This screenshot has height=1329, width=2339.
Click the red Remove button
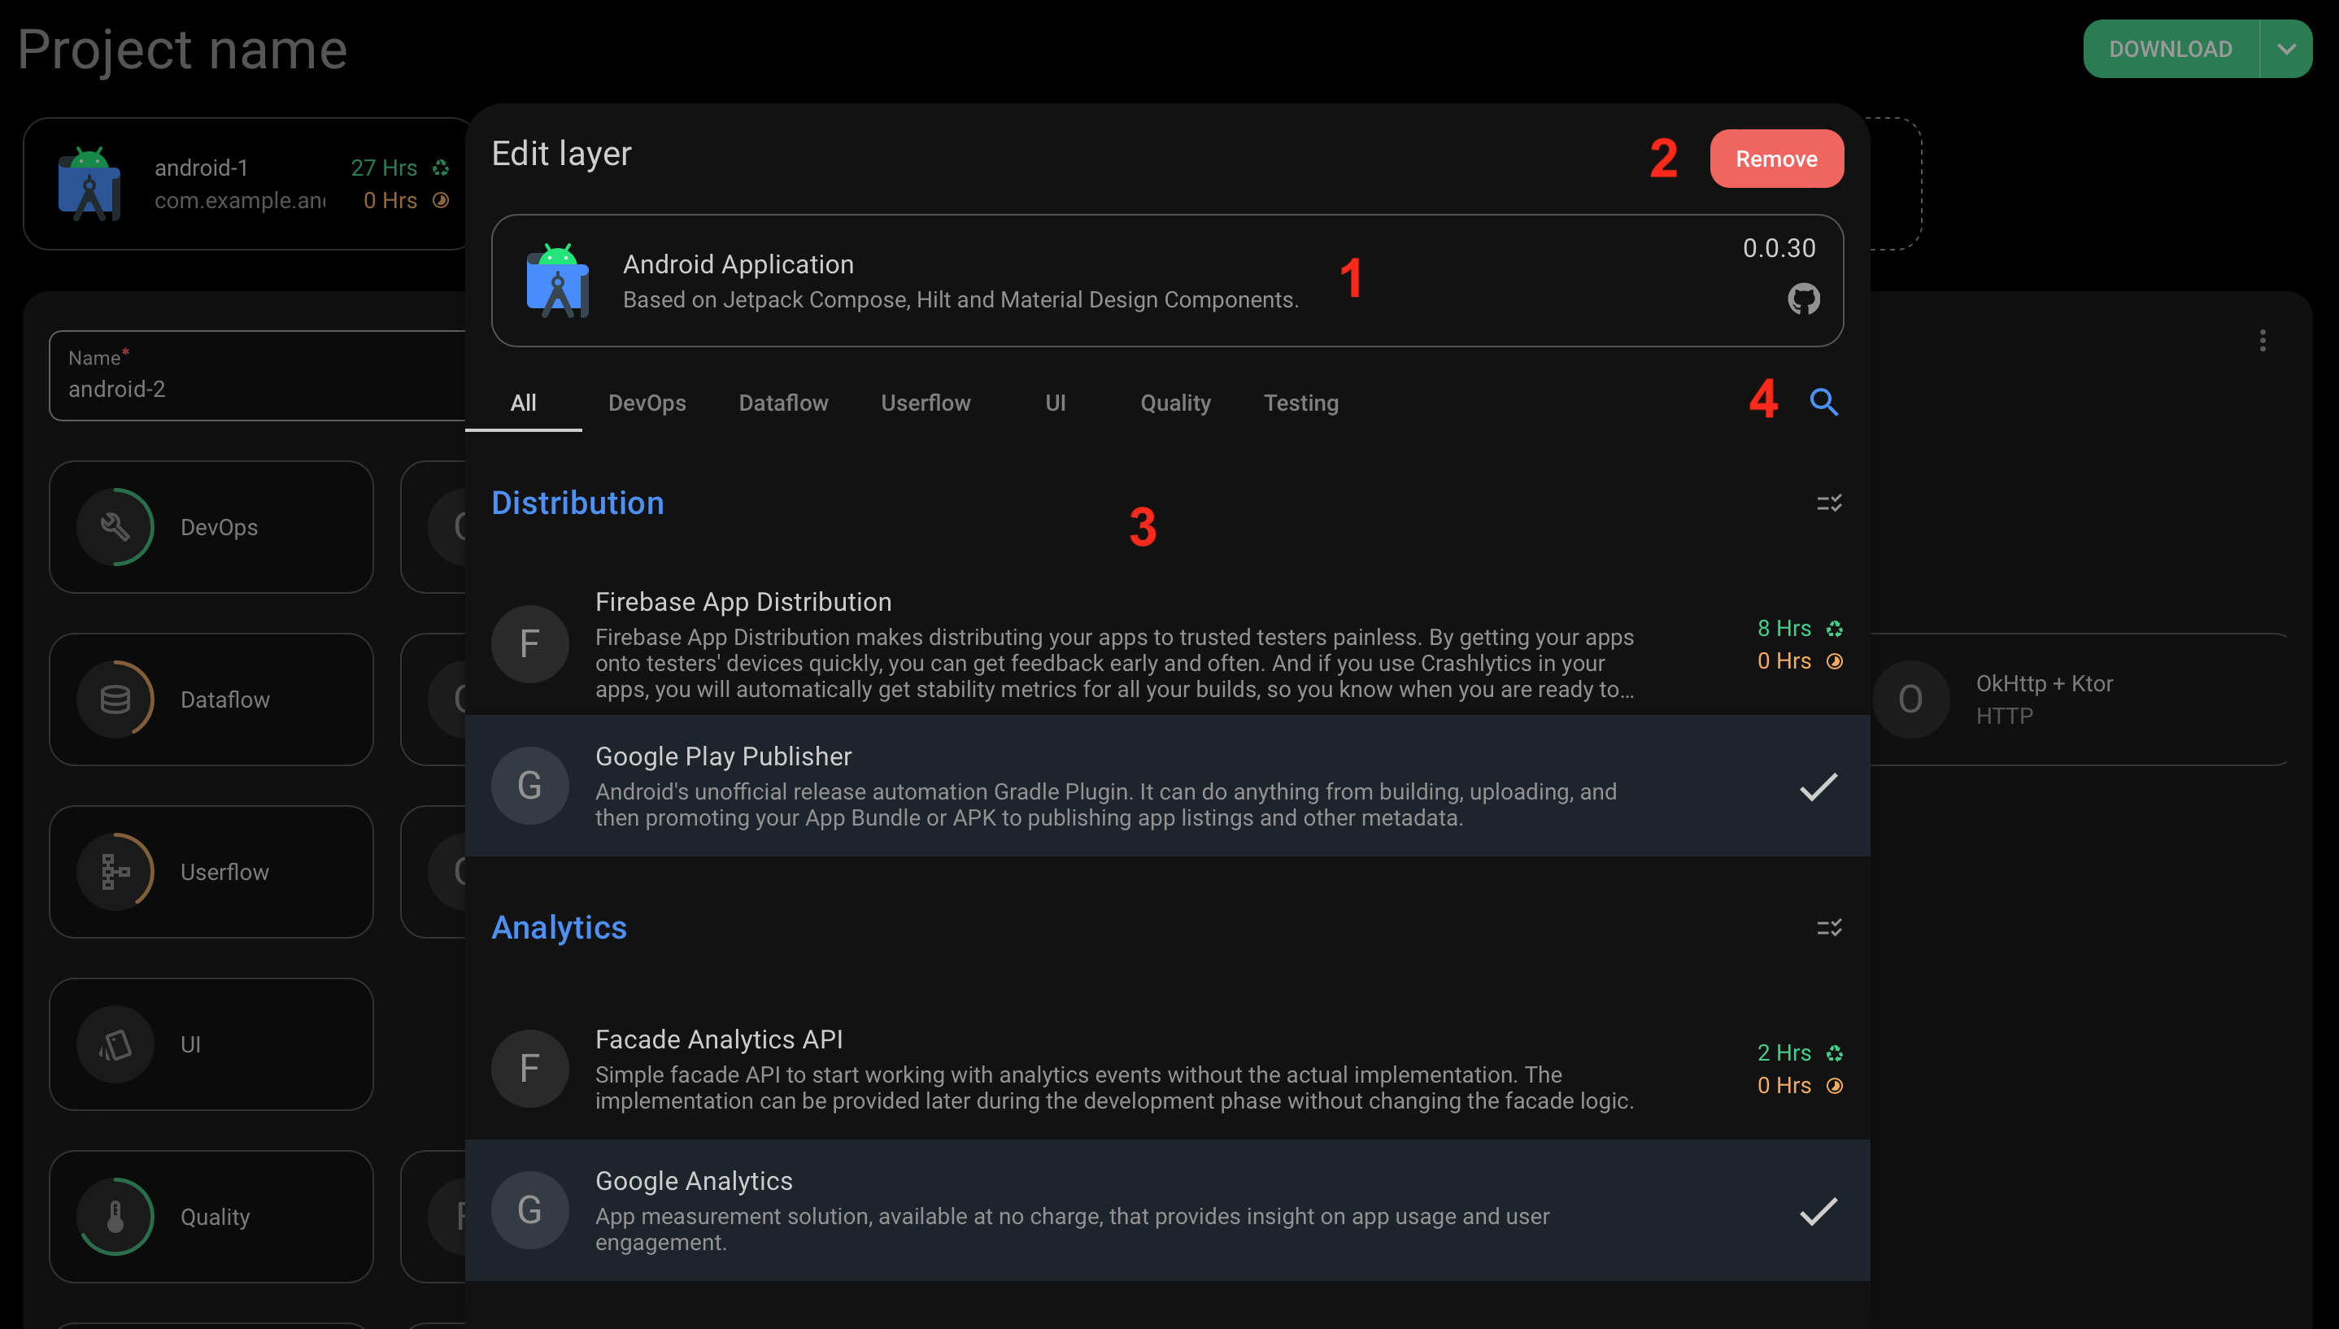click(x=1776, y=159)
